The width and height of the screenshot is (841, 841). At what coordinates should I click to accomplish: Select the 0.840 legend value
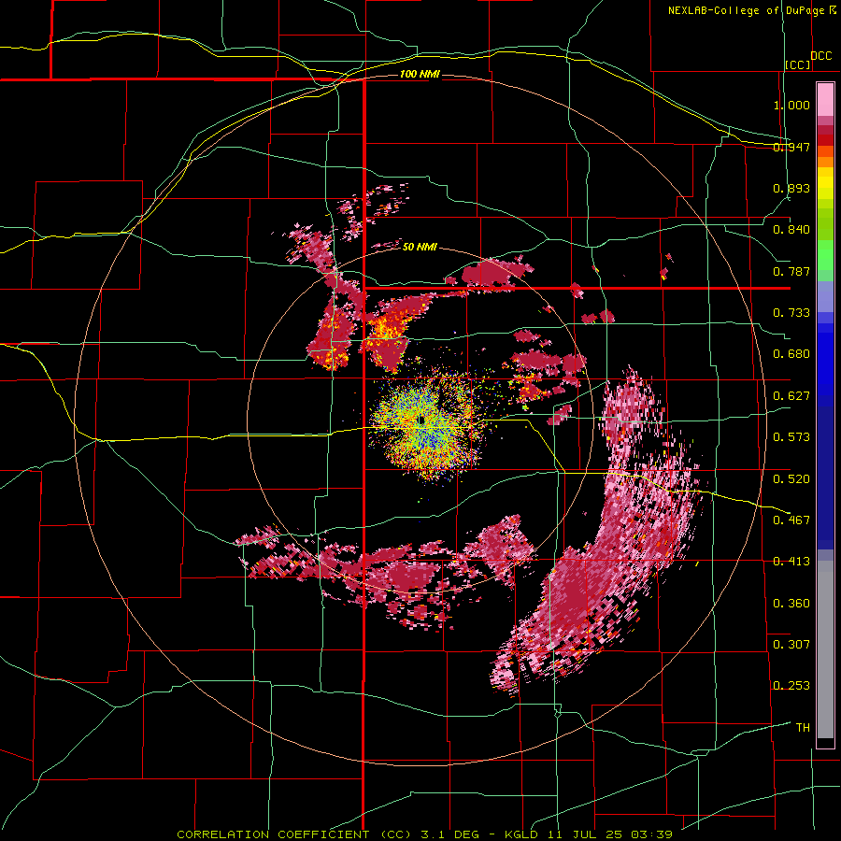tap(791, 230)
